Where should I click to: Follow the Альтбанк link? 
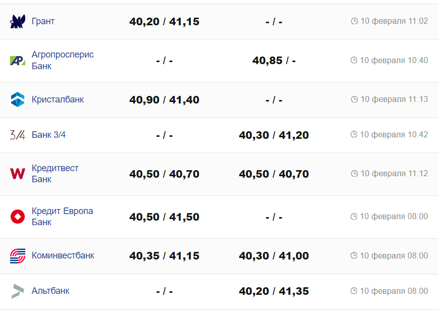(x=51, y=291)
